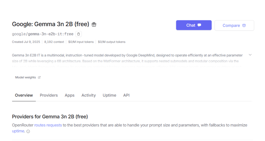Follow the routes requests link
Viewport: 265px width, 141px height.
(x=48, y=125)
